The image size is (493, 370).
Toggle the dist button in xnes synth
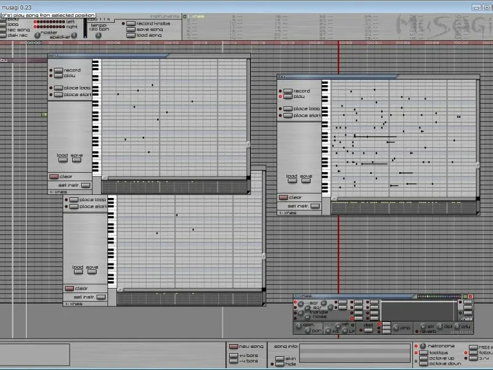point(368,330)
